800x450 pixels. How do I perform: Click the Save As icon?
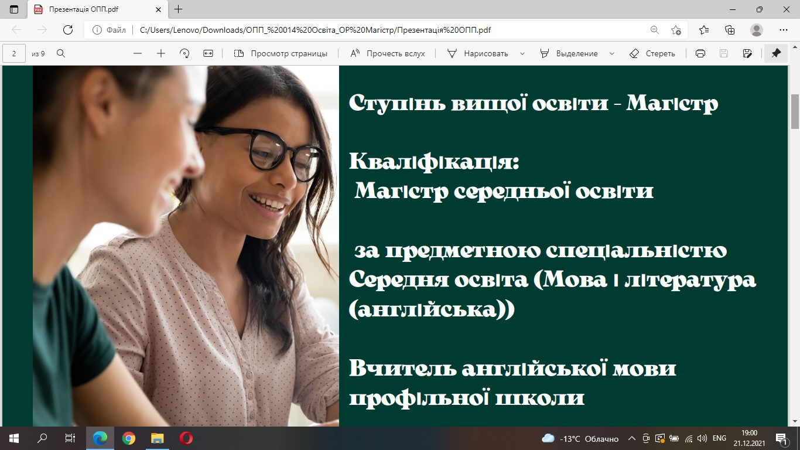(x=747, y=53)
